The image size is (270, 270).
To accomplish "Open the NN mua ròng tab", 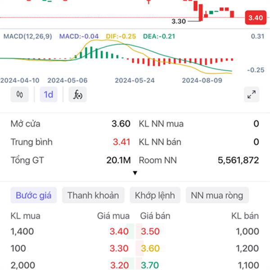I will click(x=217, y=195).
